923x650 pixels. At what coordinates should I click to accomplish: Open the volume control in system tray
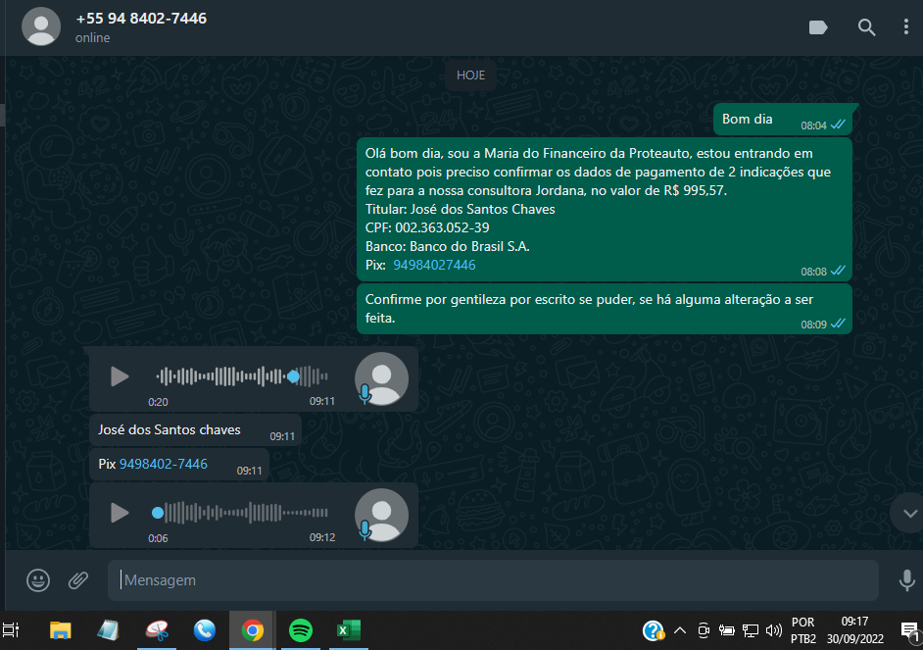coord(774,630)
